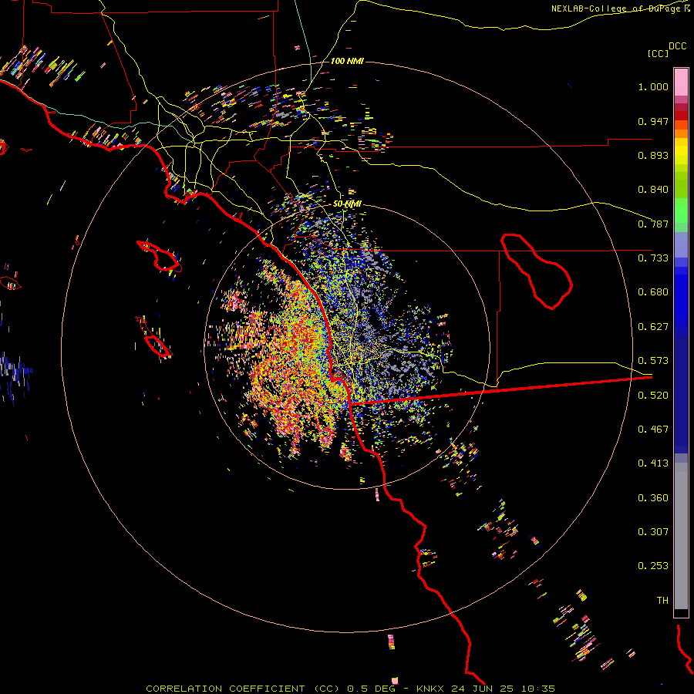Click the 0.573 color scale label
This screenshot has width=694, height=694.
coord(653,361)
